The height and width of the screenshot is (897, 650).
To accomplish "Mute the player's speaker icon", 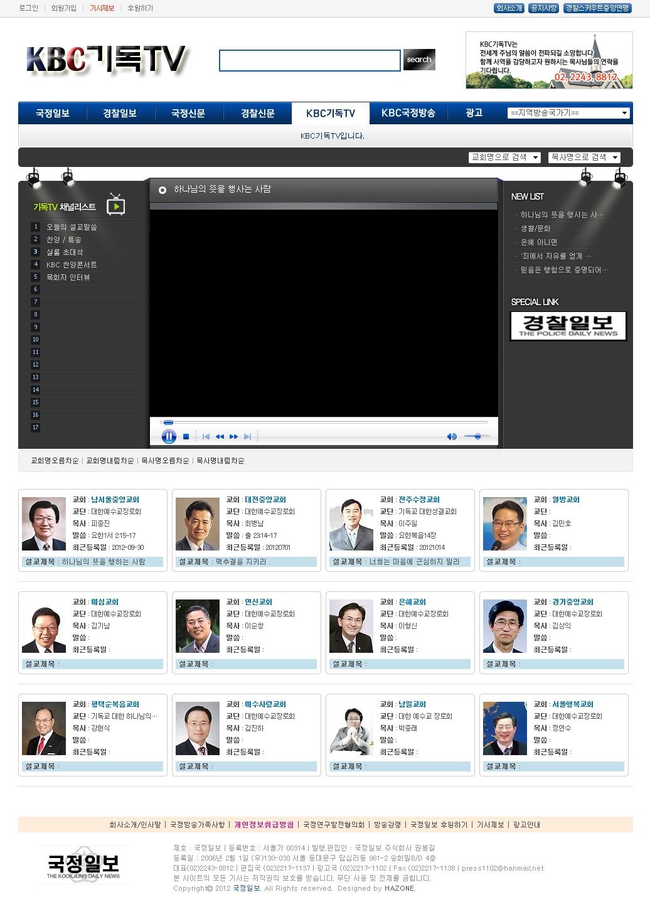I will 451,436.
